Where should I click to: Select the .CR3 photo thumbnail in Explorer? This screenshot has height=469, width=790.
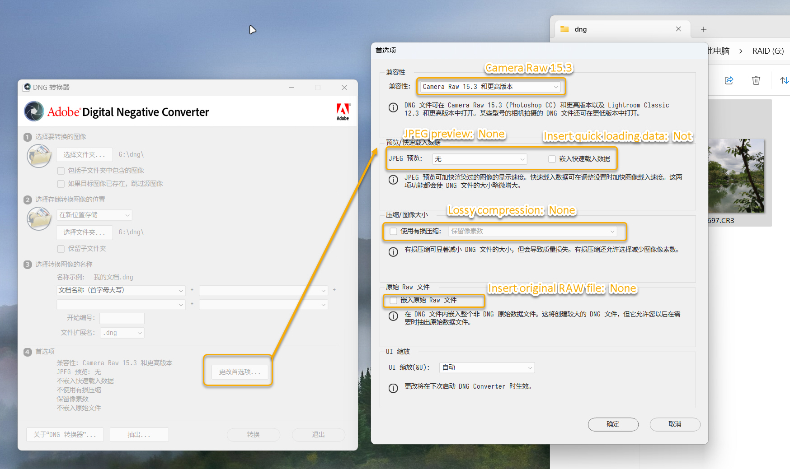[737, 176]
